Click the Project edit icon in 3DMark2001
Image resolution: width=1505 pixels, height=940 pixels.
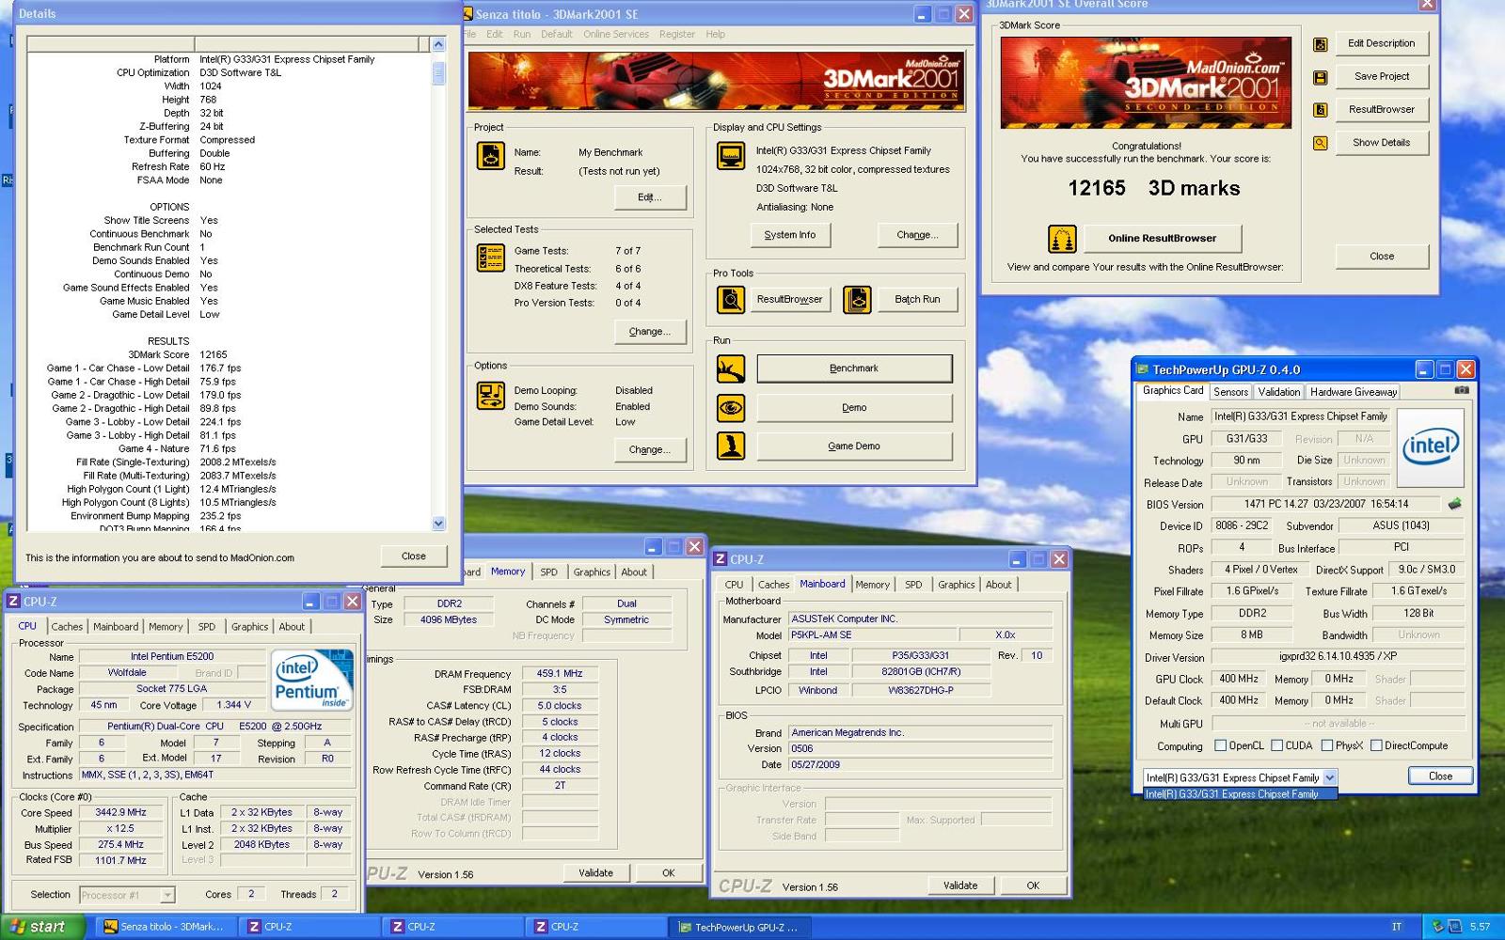click(x=491, y=155)
